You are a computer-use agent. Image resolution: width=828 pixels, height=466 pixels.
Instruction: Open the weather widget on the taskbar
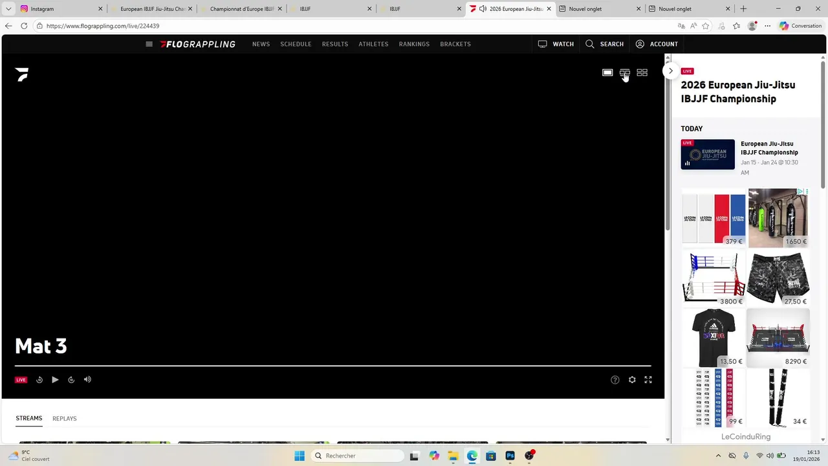pos(29,456)
